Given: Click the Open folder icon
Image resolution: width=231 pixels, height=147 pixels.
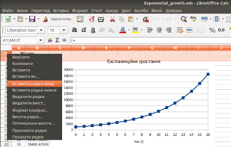Looking at the screenshot, I should click(20, 19).
